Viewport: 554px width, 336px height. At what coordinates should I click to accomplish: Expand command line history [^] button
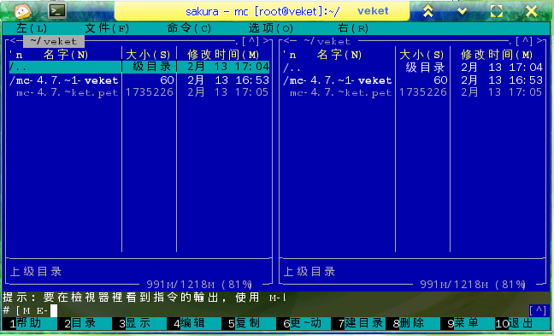tap(538, 310)
